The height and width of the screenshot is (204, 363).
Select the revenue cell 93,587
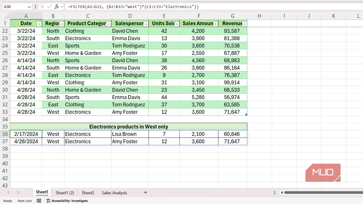[x=233, y=31]
